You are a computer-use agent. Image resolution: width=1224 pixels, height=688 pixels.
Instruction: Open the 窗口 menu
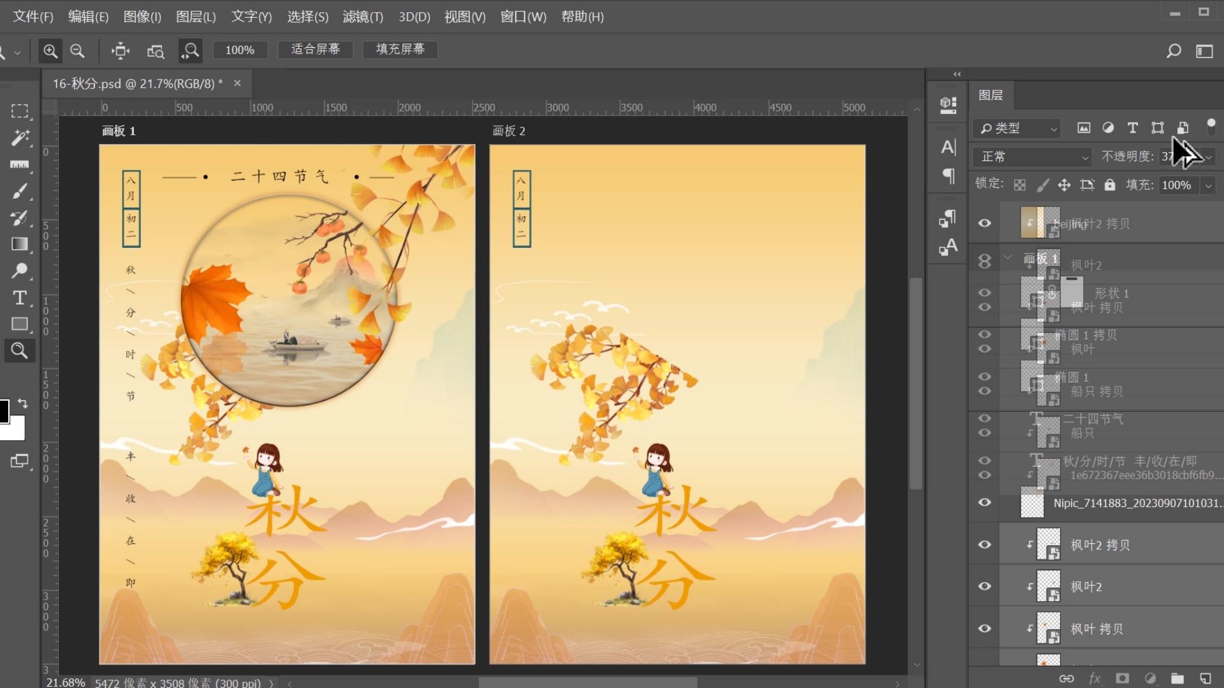(x=523, y=17)
